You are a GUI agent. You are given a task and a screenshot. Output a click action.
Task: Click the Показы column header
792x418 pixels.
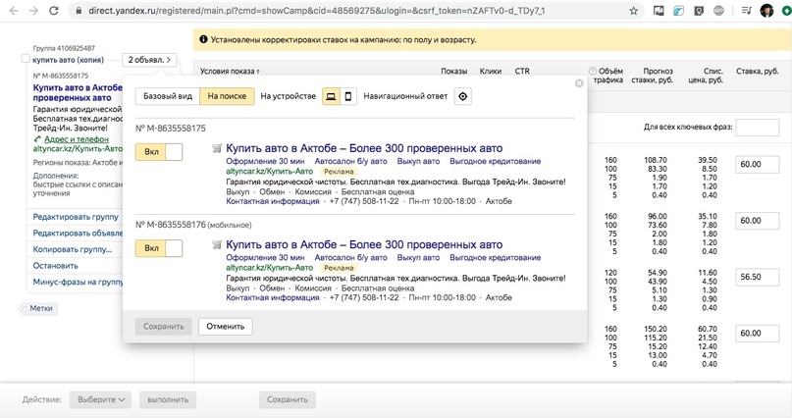tap(454, 72)
